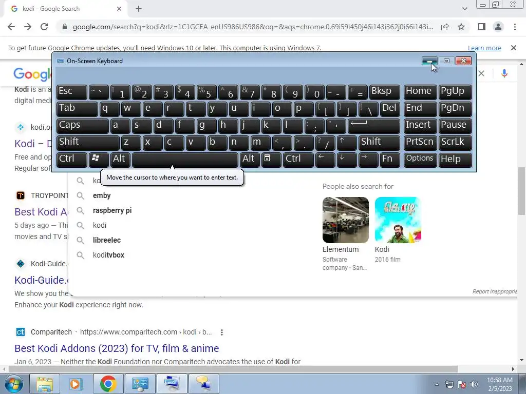
Task: Open Learn more about Chrome updates
Action: pos(484,48)
